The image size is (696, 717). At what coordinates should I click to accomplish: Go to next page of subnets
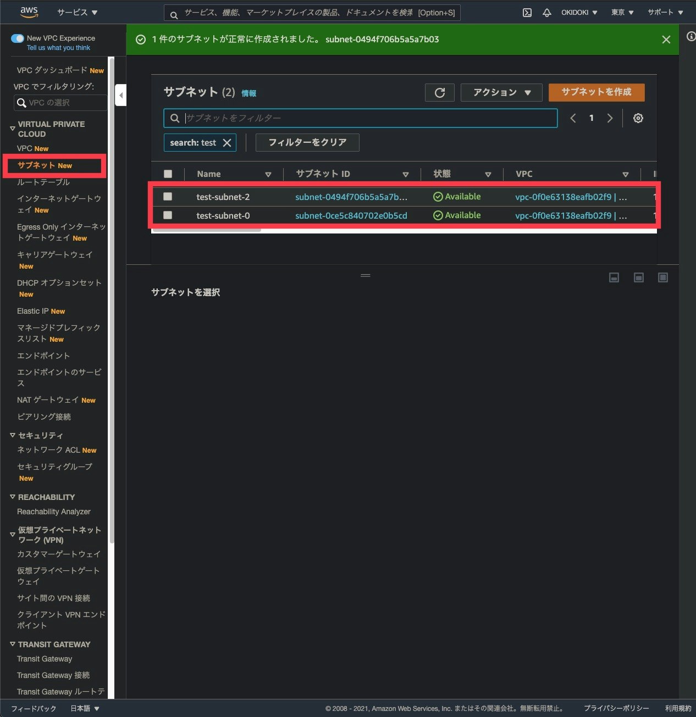pos(609,118)
